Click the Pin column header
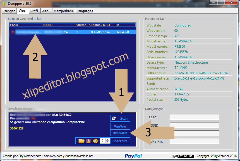The height and width of the screenshot is (161, 240). [117, 25]
